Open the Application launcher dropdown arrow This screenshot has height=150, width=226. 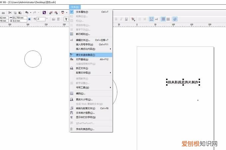tap(67, 13)
